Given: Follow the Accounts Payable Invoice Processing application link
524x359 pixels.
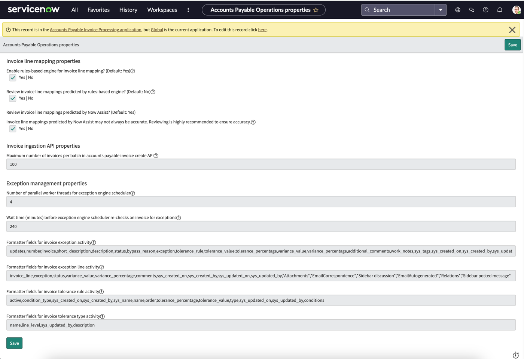Looking at the screenshot, I should (x=95, y=30).
